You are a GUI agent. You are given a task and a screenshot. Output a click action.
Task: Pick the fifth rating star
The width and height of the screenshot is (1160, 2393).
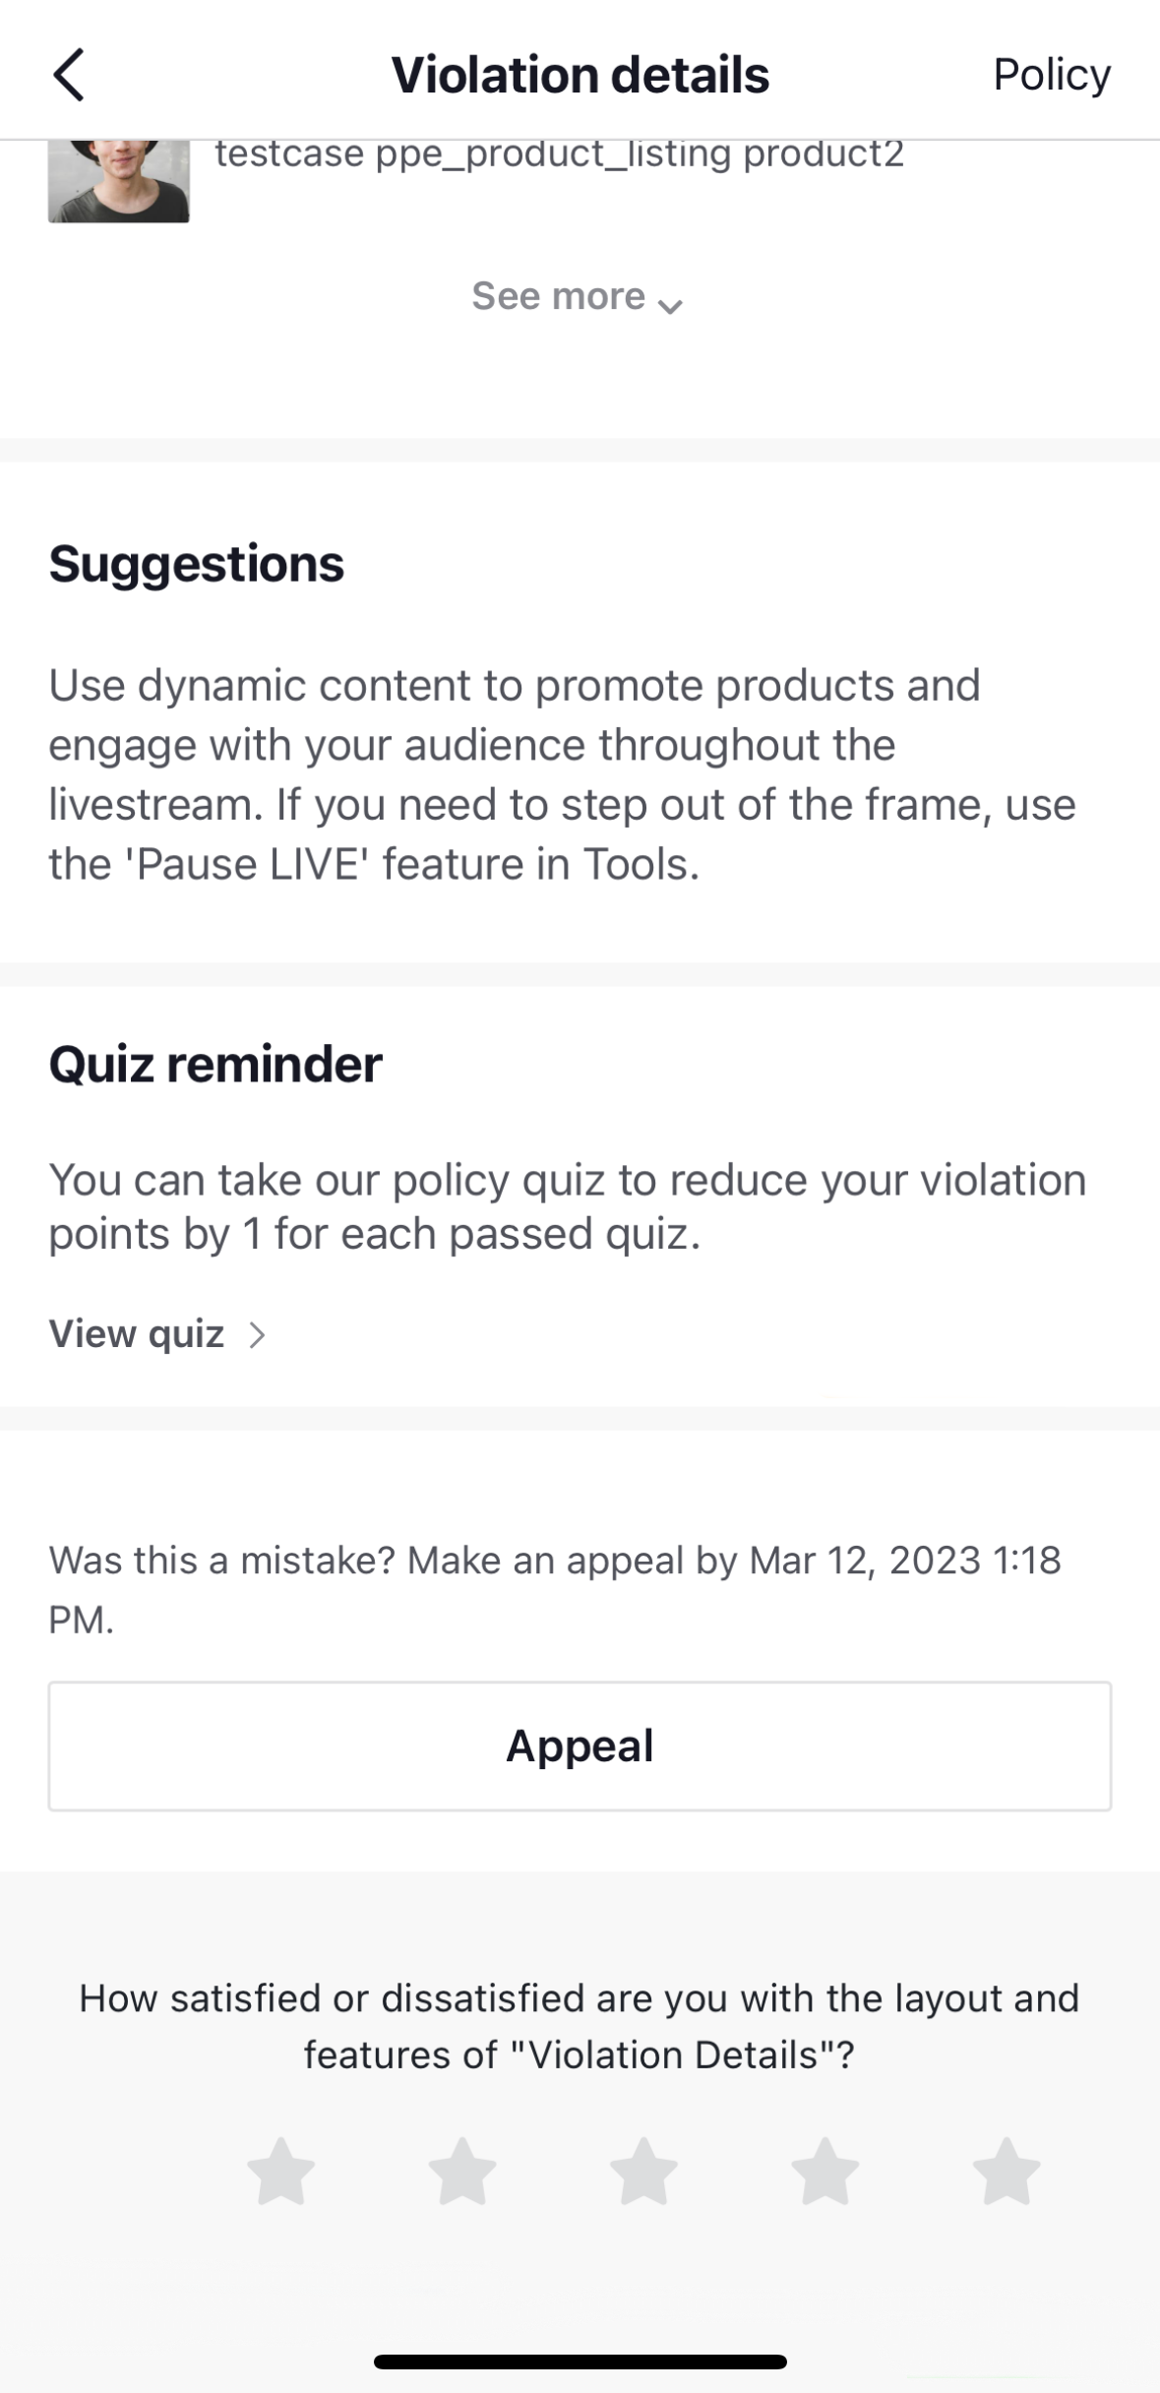coord(1007,2170)
